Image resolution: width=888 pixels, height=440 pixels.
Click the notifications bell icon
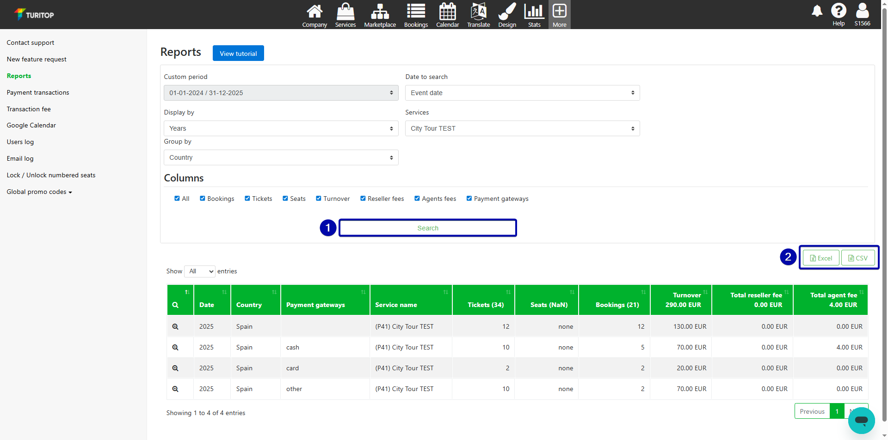[x=817, y=11]
